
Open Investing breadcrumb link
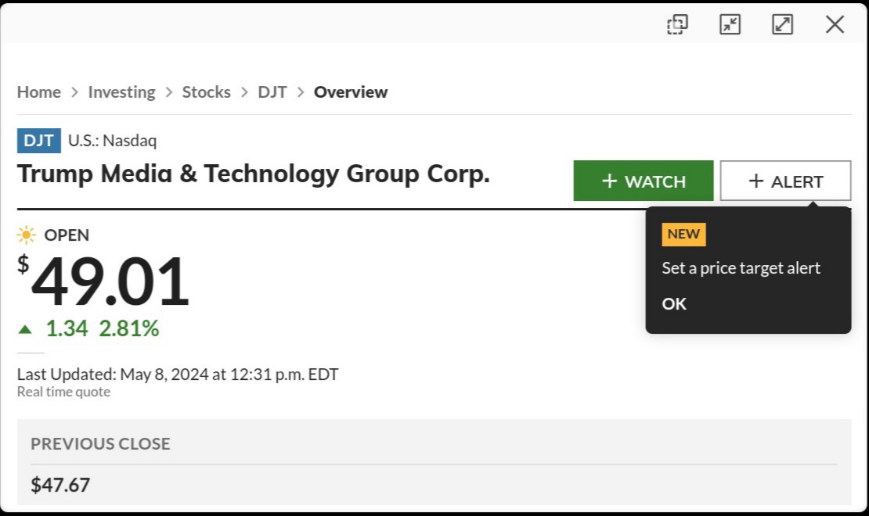point(121,92)
